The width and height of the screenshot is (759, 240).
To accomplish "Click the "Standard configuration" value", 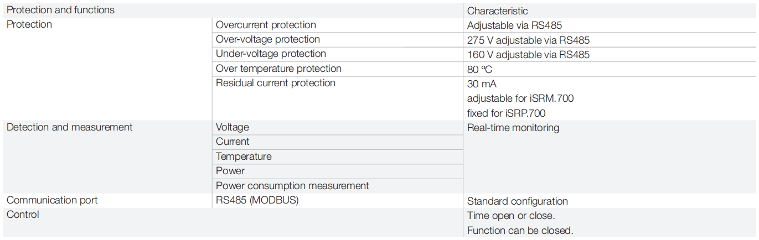I will [517, 201].
